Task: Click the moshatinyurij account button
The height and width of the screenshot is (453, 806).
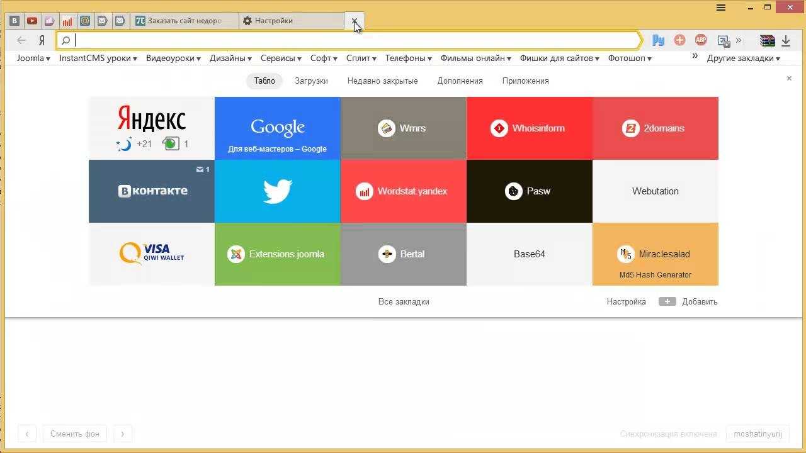Action: 756,433
